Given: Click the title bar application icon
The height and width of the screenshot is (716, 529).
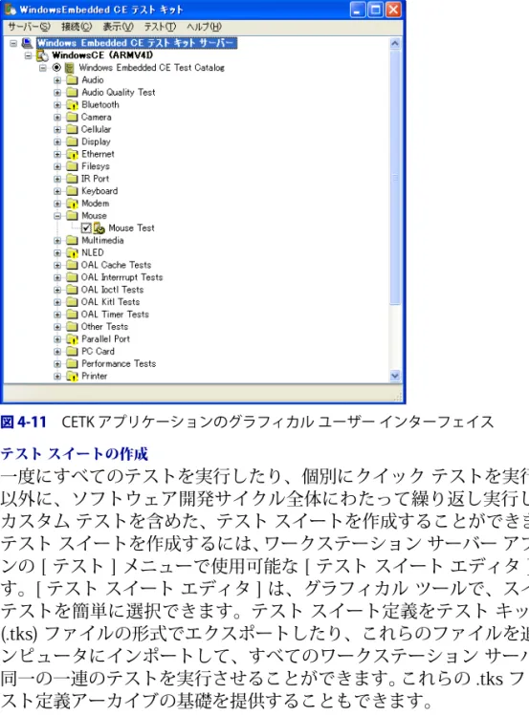Looking at the screenshot, I should click(x=11, y=10).
